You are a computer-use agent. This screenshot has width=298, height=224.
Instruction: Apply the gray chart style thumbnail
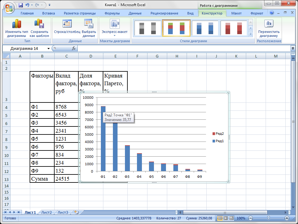147,28
